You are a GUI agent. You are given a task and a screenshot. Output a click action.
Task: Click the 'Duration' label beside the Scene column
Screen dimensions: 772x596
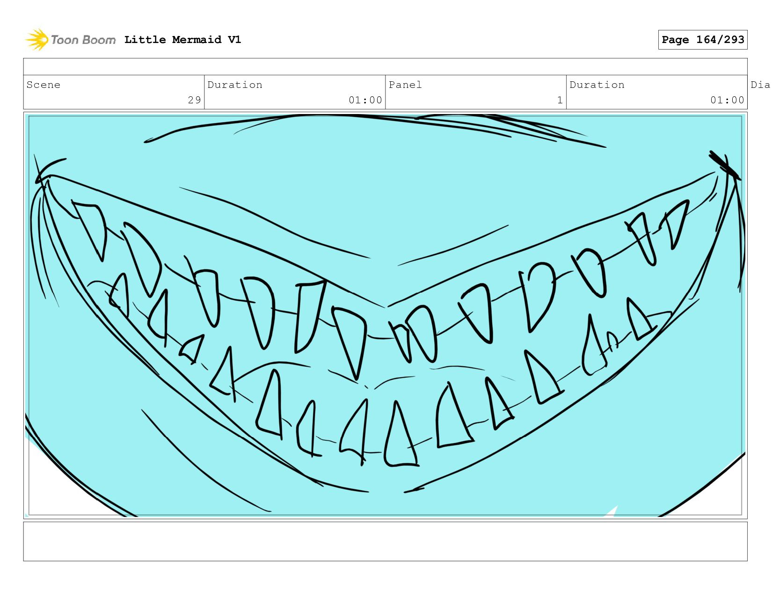[x=235, y=85]
